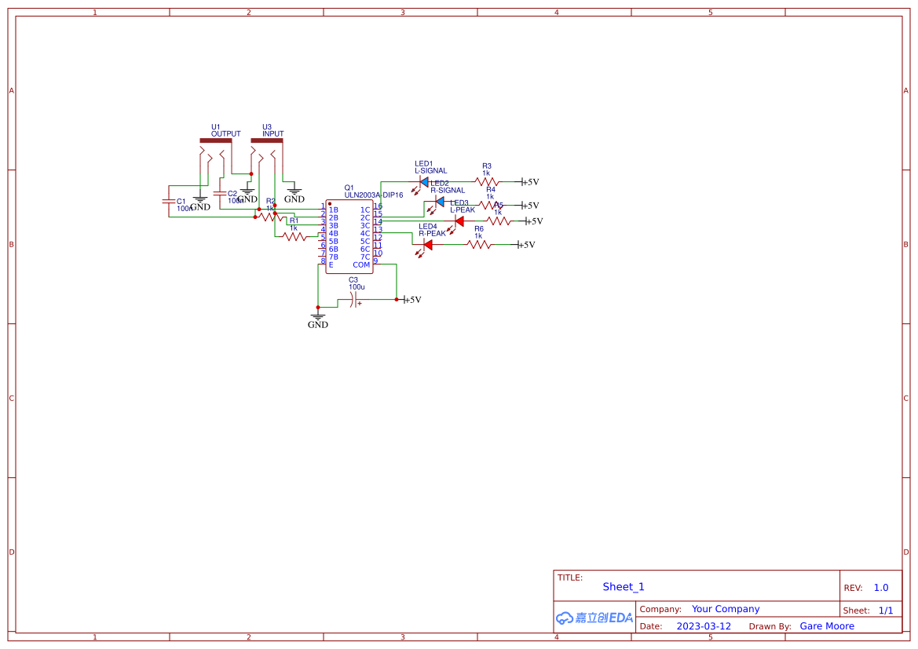The image size is (918, 649).
Task: Click capacitor C2 100u symbol
Action: click(x=221, y=194)
